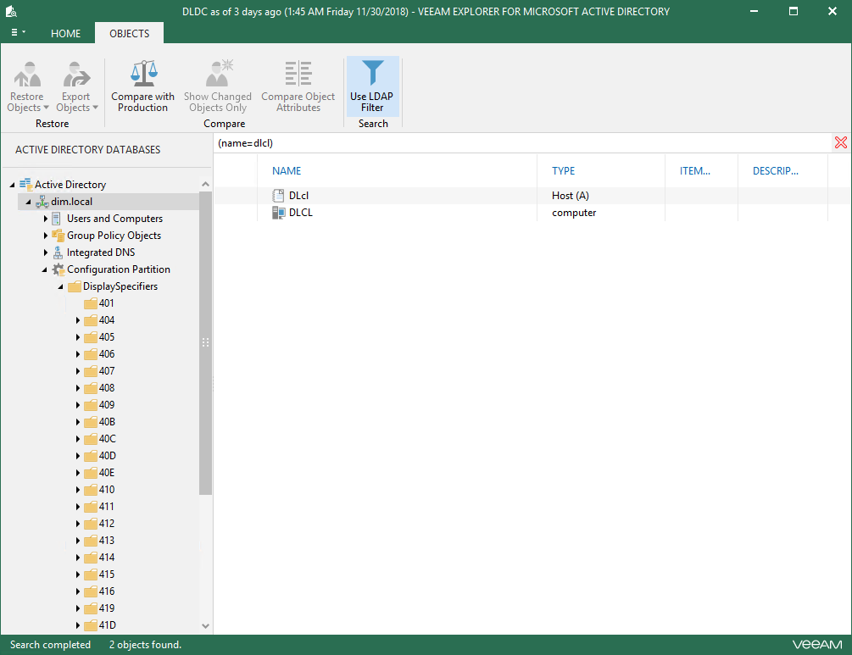852x655 pixels.
Task: Expand Integrated DNS
Action: 46,253
